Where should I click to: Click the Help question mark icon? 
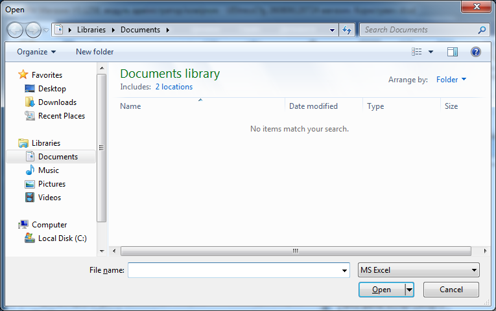(475, 52)
